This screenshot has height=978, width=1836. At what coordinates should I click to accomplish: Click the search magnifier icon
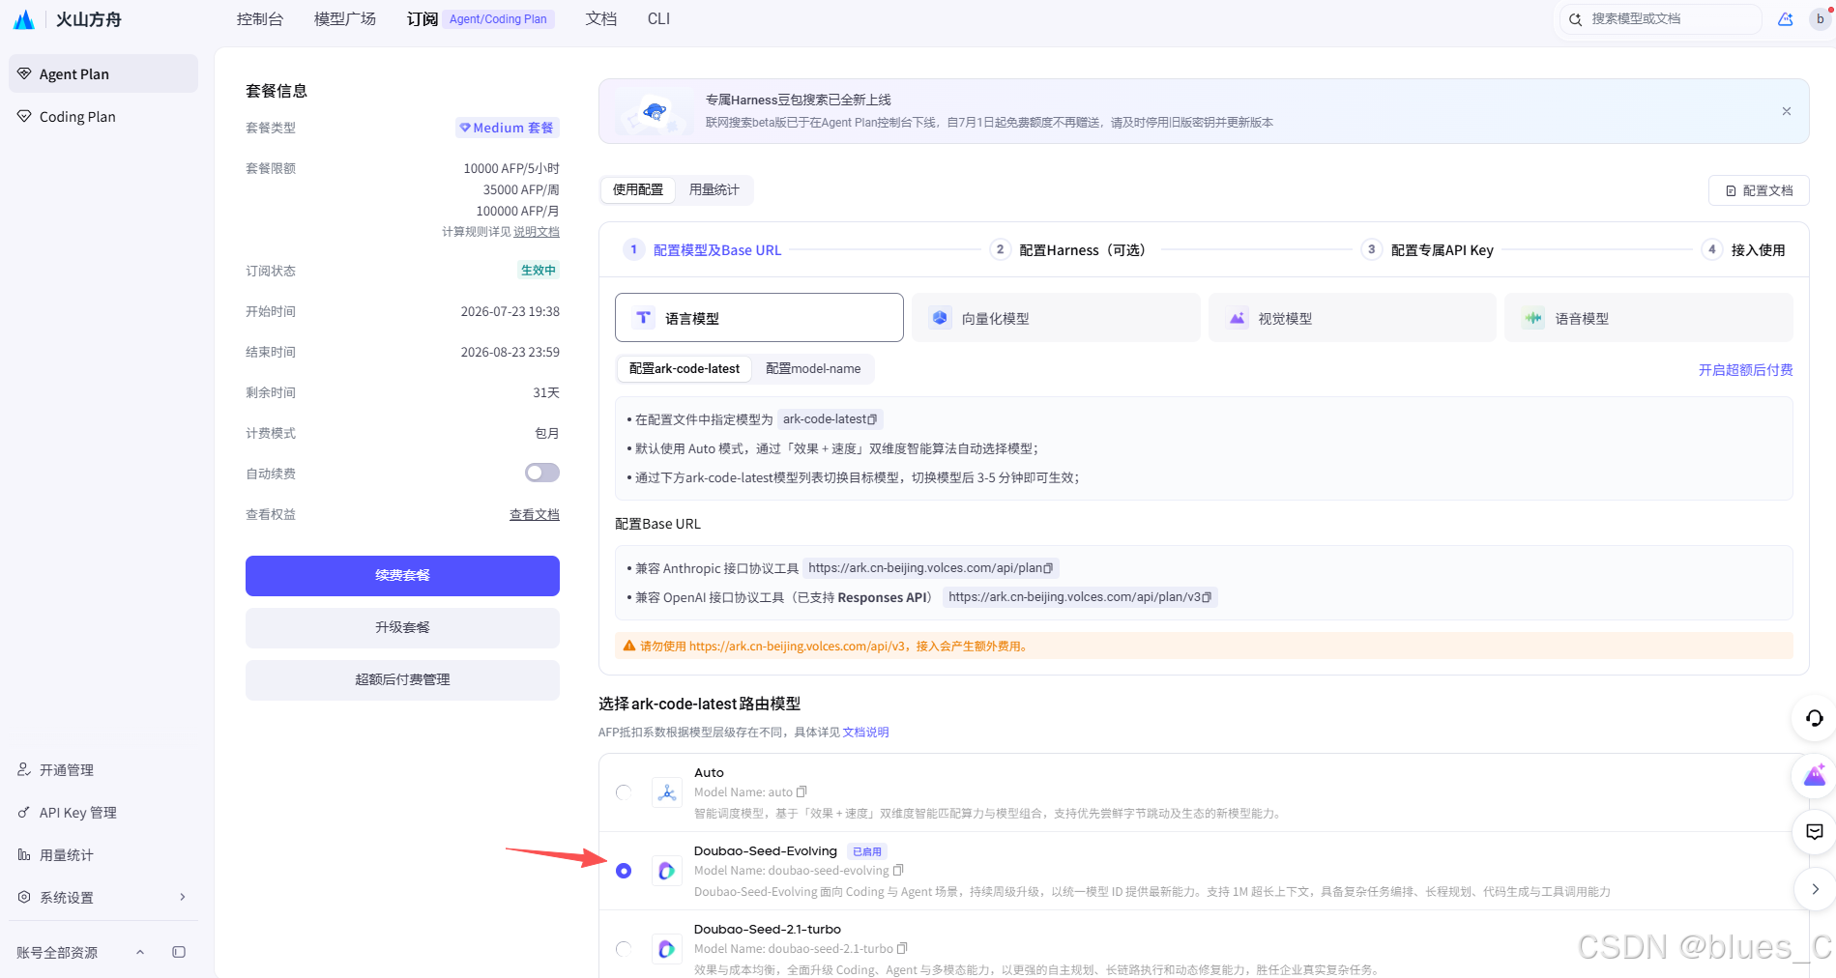click(x=1575, y=19)
